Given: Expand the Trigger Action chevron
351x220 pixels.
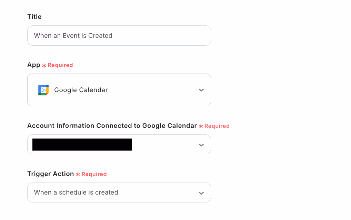Looking at the screenshot, I should pyautogui.click(x=201, y=193).
